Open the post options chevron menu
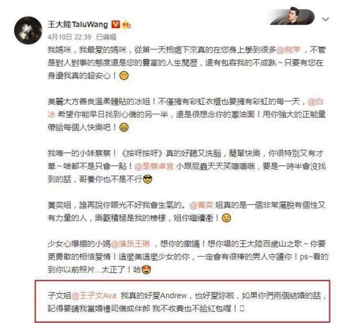This screenshot has width=341, height=323. click(325, 19)
